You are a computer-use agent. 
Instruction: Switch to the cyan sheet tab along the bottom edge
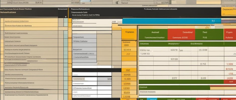click(152, 99)
